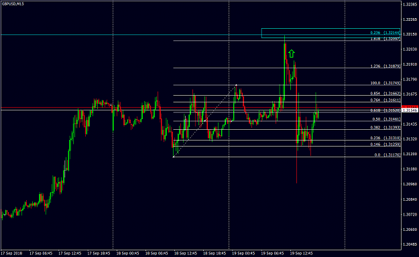Viewport: 419px width, 257px height.
Task: Select the cyan 0.236 (1.32144) Fibonacci label
Action: 385,33
